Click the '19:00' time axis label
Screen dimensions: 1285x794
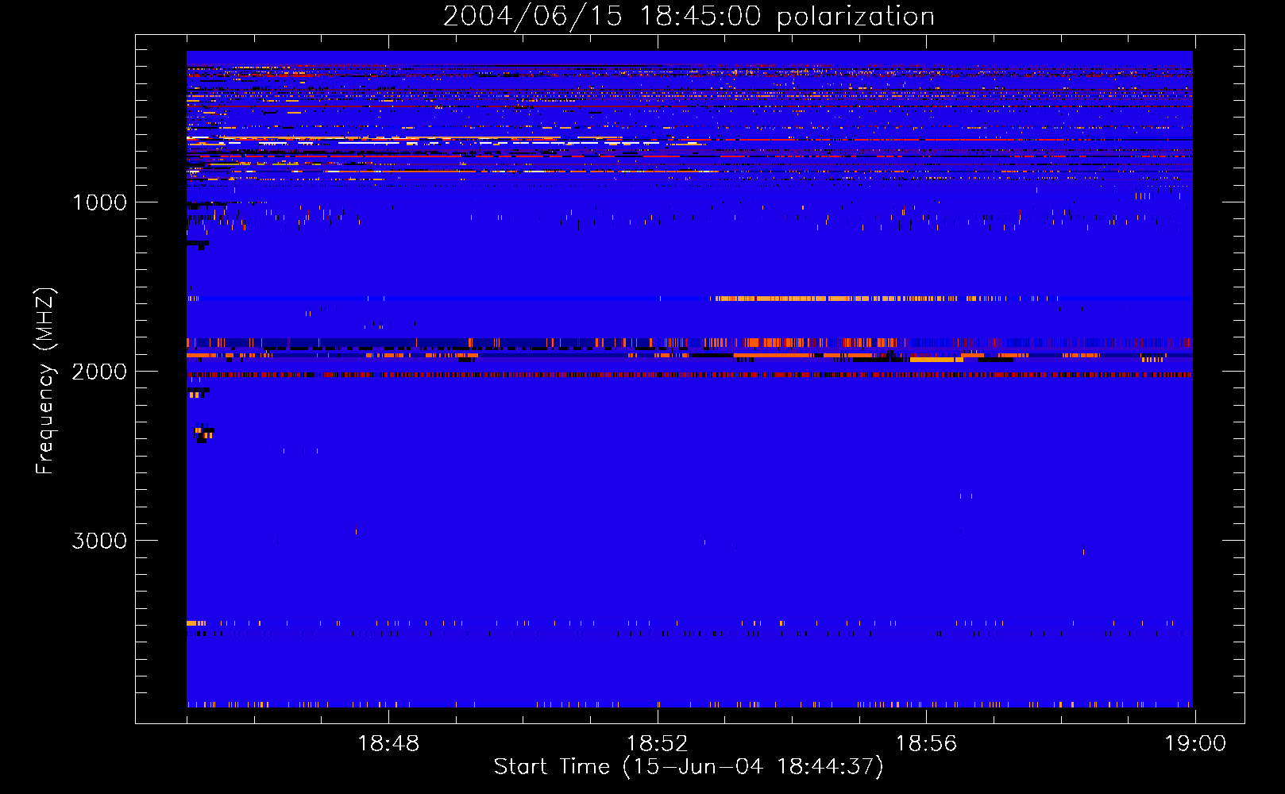point(1195,744)
